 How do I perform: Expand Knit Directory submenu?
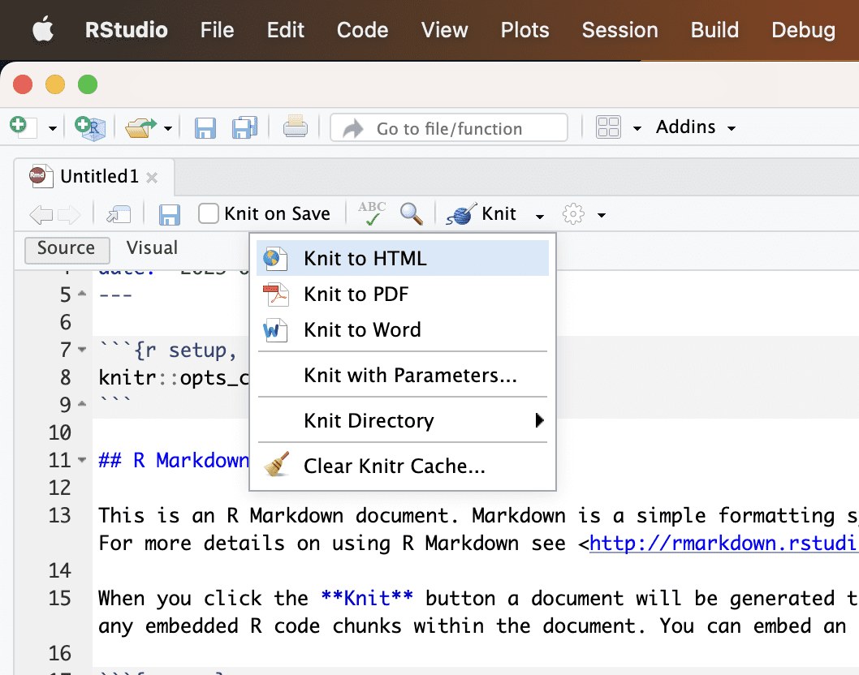coord(403,420)
